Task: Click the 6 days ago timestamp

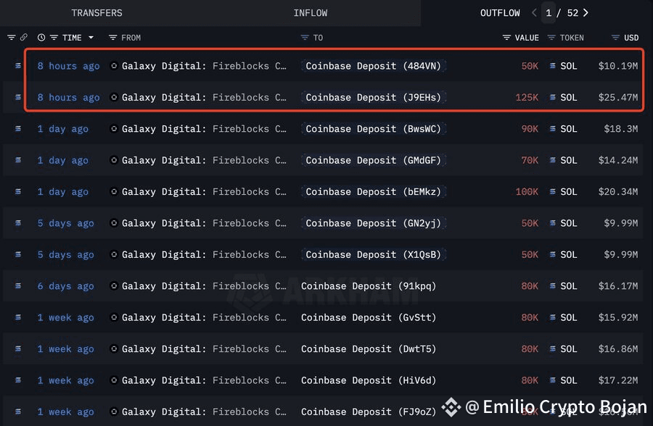Action: pyautogui.click(x=65, y=286)
